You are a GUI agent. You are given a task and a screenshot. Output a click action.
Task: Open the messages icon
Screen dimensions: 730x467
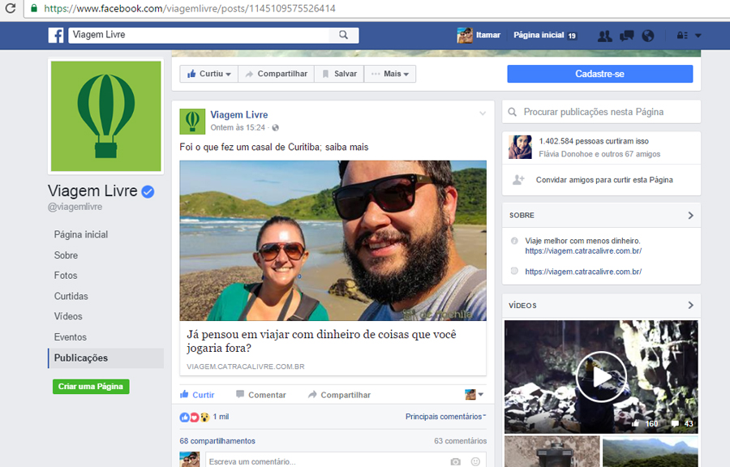tap(626, 36)
